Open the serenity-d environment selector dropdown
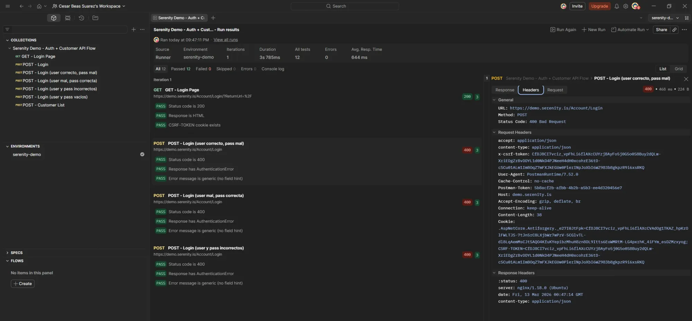This screenshot has width=692, height=321. pyautogui.click(x=665, y=18)
